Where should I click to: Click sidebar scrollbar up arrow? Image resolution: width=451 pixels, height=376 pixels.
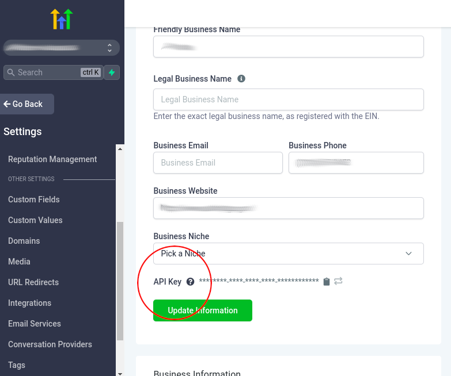120,149
